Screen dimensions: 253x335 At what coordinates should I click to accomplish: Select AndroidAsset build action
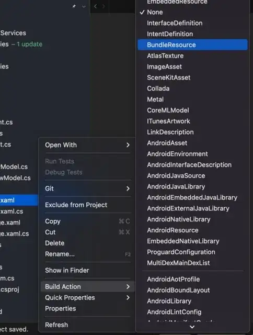pos(192,143)
